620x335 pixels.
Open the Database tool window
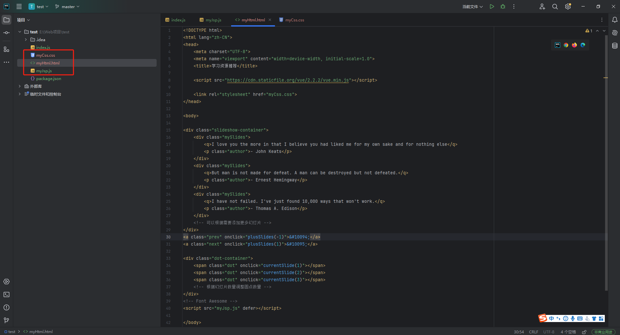tap(615, 46)
